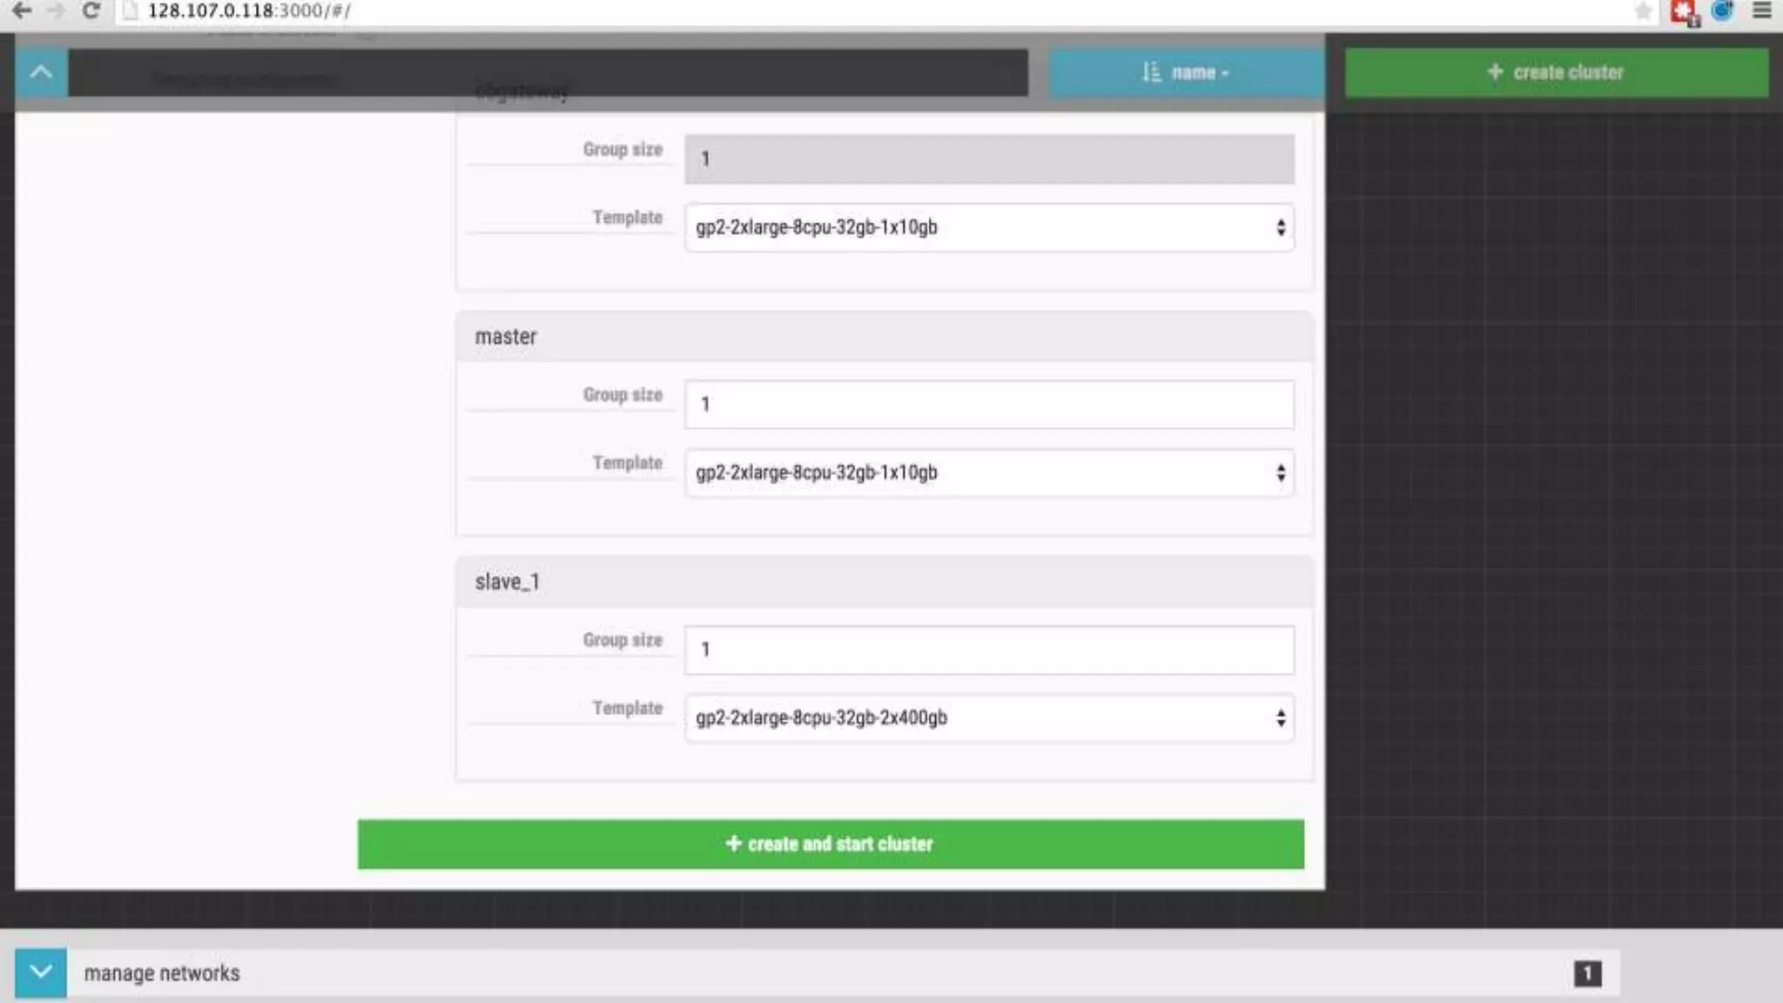Collapse panel with blue up-chevron button

[x=41, y=72]
